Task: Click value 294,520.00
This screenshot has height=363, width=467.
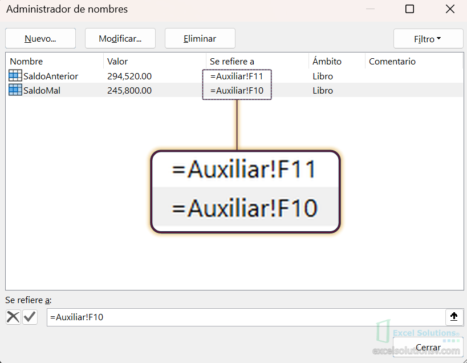Action: pos(129,76)
